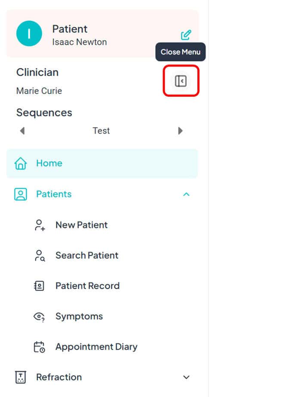Image resolution: width=286 pixels, height=397 pixels.
Task: Click the Search Patient label
Action: (x=87, y=256)
